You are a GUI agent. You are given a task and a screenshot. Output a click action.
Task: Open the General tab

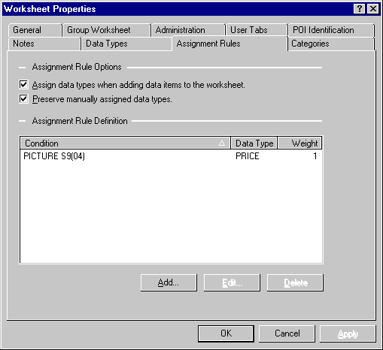coord(35,30)
